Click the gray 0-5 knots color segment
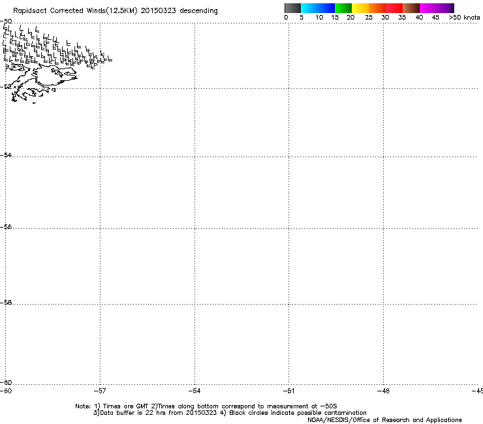Image resolution: width=483 pixels, height=424 pixels. tap(292, 8)
